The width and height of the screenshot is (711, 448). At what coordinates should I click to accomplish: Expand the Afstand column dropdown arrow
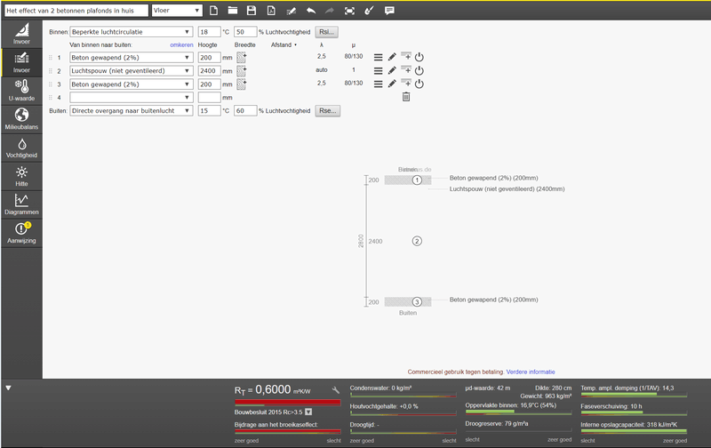pos(296,45)
